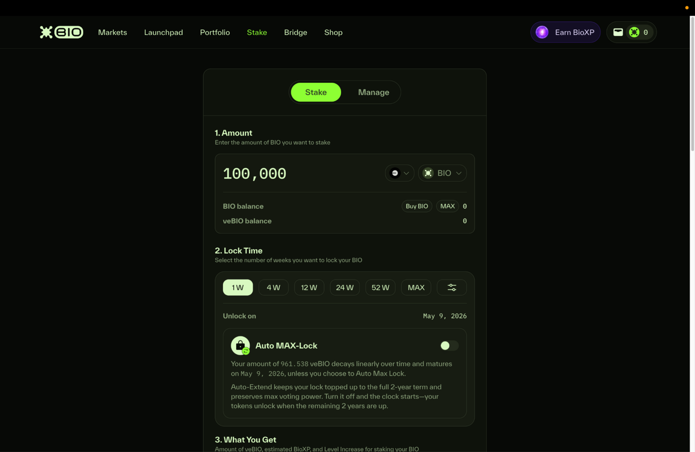This screenshot has height=452, width=695.
Task: Click the Earn BioXP button
Action: tap(565, 32)
